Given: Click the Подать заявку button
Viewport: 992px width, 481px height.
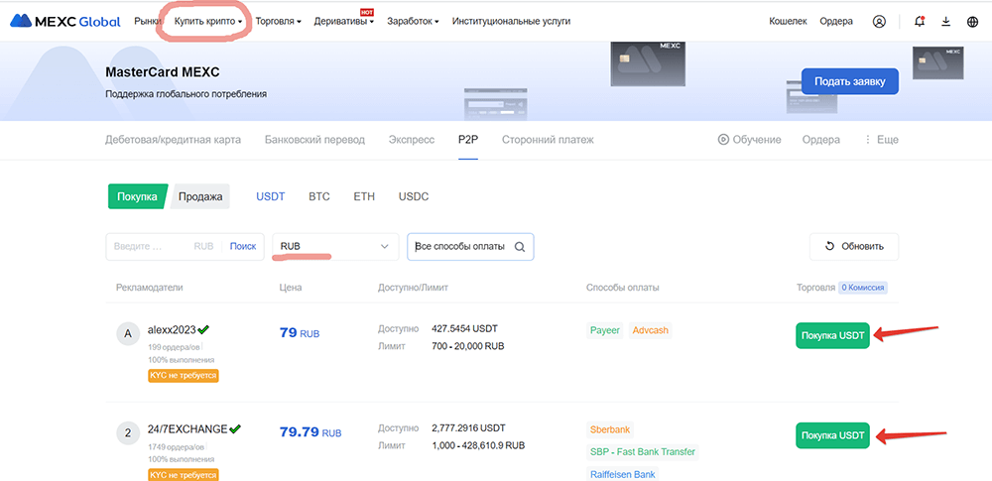Looking at the screenshot, I should [x=850, y=81].
